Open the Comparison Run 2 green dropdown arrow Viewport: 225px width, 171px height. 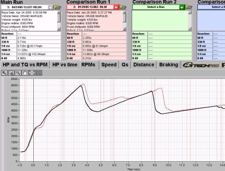[x=182, y=7]
